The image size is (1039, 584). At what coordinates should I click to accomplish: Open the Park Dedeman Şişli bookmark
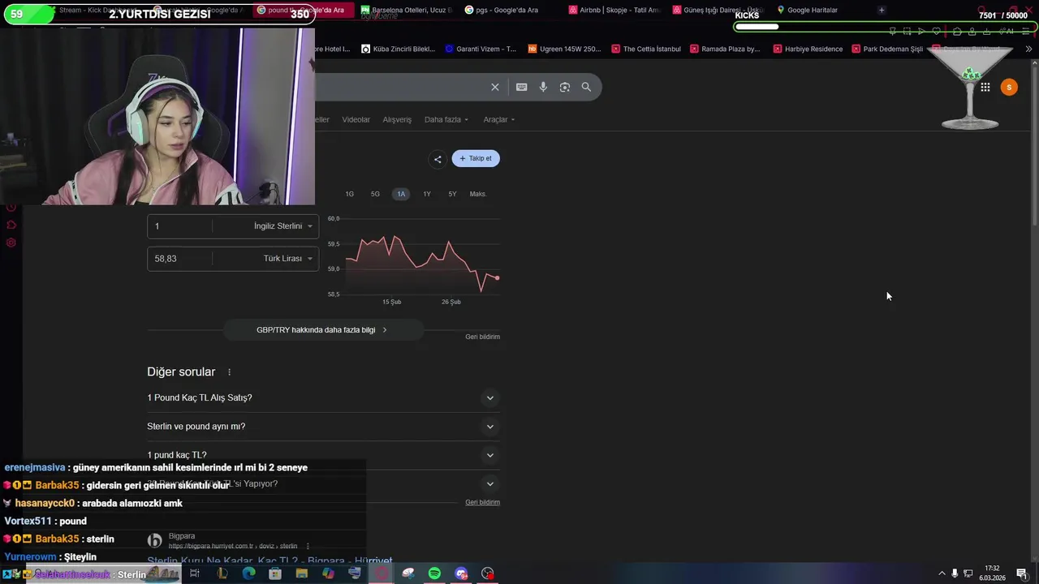pyautogui.click(x=886, y=49)
